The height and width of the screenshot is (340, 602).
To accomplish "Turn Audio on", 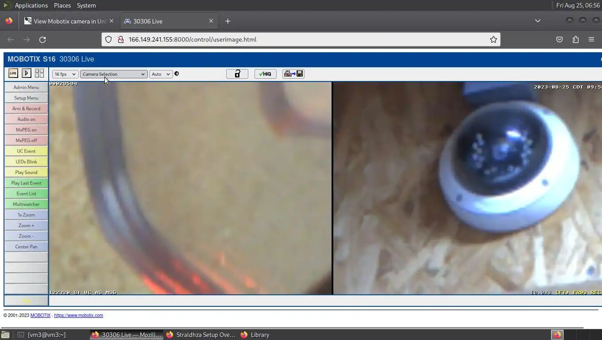I will click(x=26, y=119).
